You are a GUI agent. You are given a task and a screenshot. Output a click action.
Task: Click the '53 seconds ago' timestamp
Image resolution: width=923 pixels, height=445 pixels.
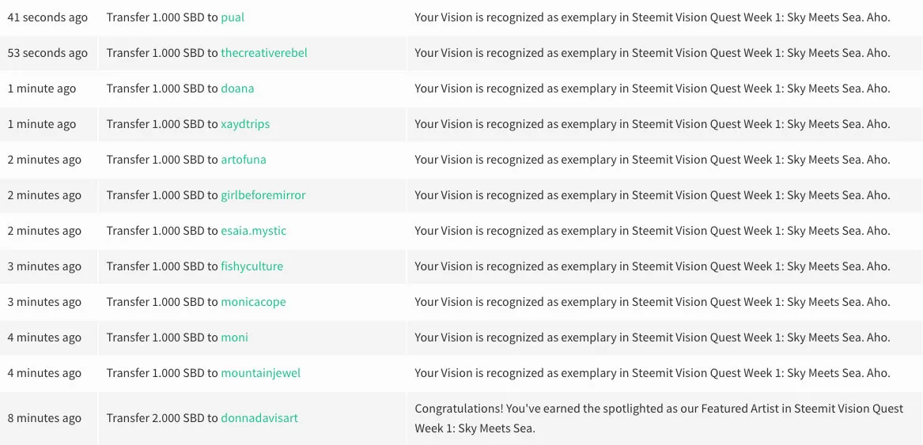(47, 53)
